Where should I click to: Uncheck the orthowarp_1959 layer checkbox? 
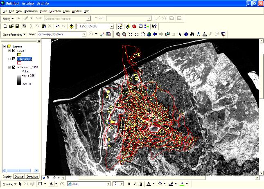[14, 67]
